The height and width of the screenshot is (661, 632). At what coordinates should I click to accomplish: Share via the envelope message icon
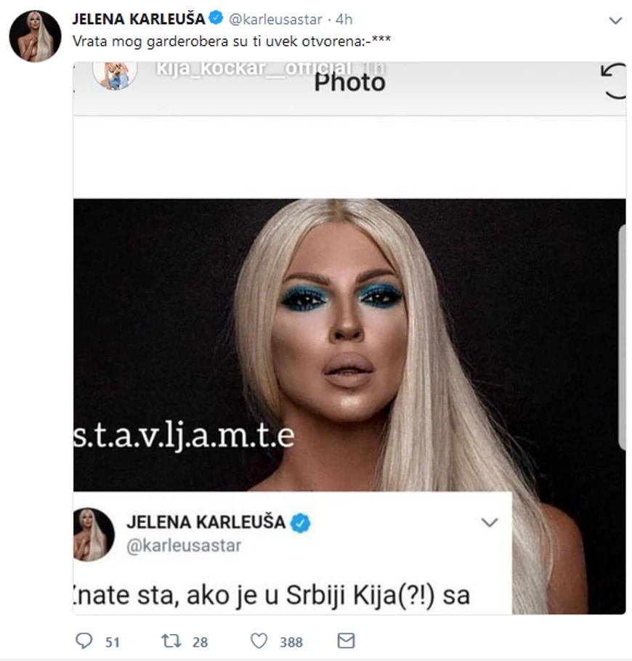tap(346, 641)
